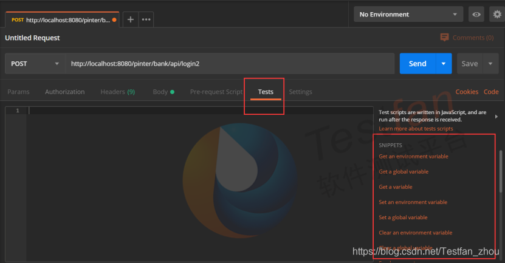
Task: Click unsaved changes dot on request tab
Action: click(114, 20)
